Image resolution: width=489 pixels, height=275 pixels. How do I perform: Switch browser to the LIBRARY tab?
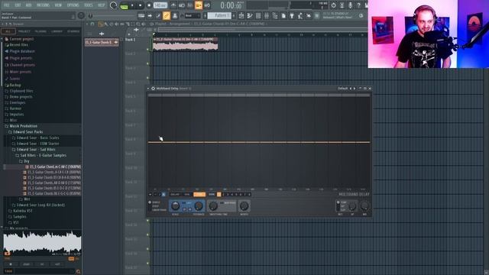tap(57, 31)
